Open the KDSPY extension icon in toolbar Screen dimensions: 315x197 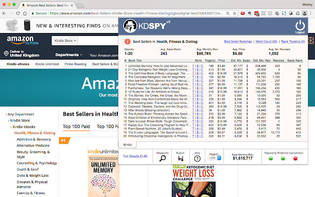[x=305, y=13]
